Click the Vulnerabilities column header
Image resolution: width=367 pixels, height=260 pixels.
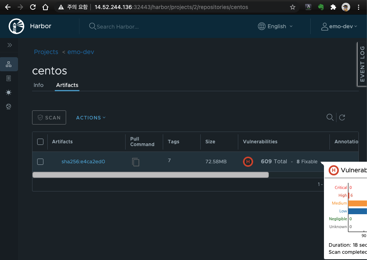click(260, 141)
